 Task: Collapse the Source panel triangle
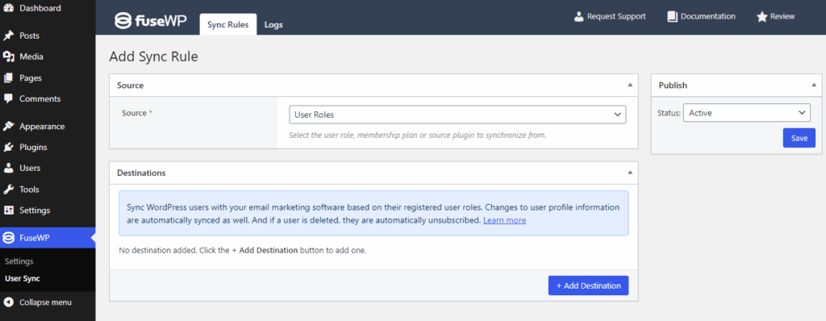629,85
